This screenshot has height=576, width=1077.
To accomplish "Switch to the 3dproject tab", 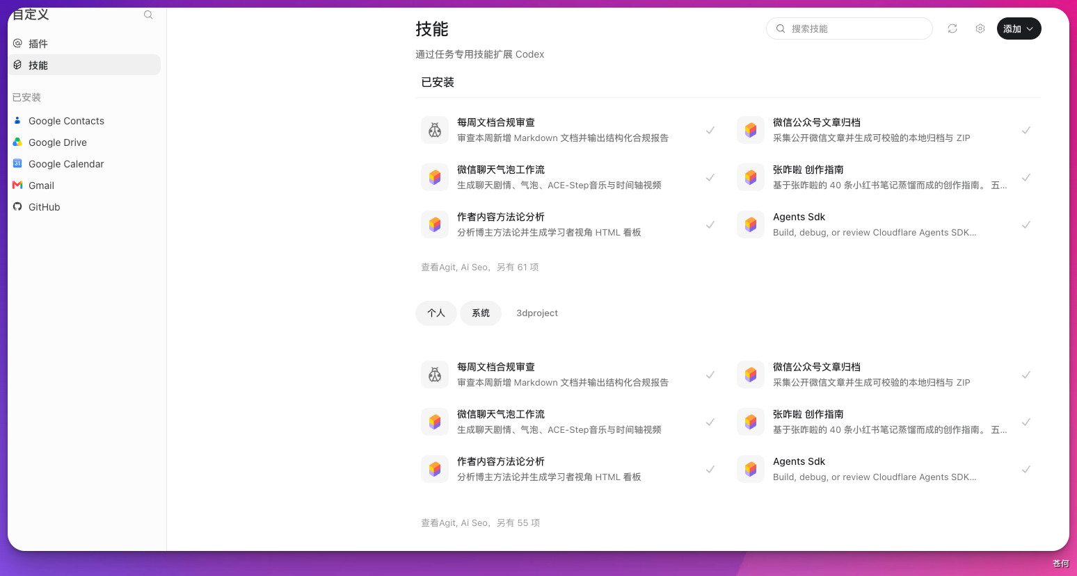I will pyautogui.click(x=537, y=313).
